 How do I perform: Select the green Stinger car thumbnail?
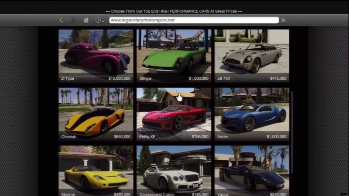pyautogui.click(x=174, y=56)
